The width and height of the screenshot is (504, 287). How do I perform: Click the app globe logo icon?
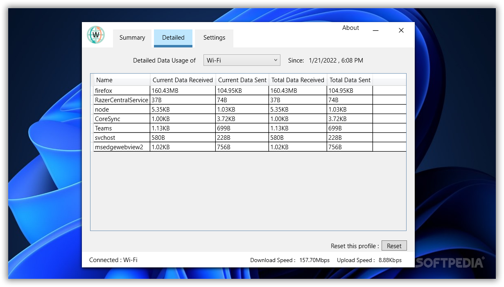96,35
